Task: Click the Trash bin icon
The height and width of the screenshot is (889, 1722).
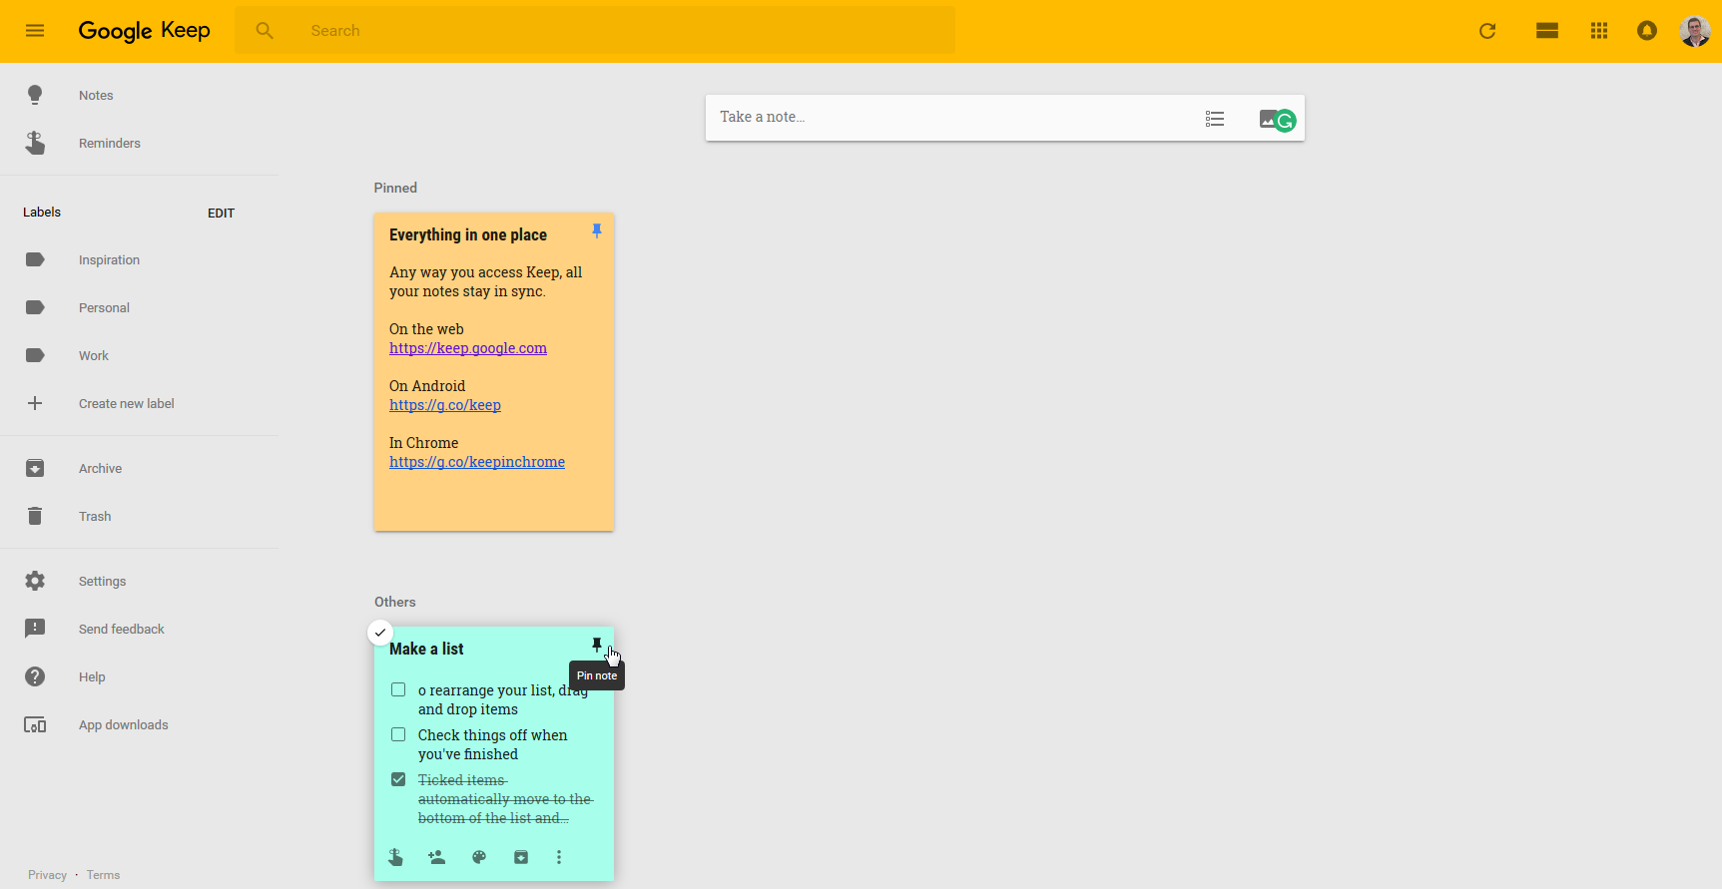Action: pos(35,516)
